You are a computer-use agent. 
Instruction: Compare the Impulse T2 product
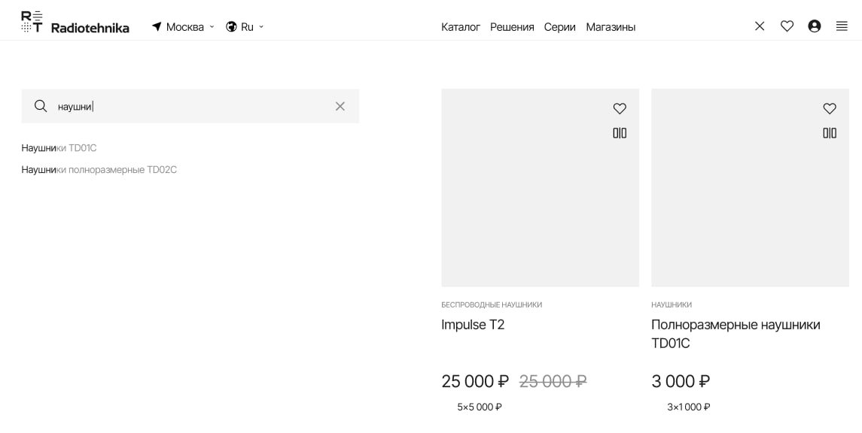(620, 133)
